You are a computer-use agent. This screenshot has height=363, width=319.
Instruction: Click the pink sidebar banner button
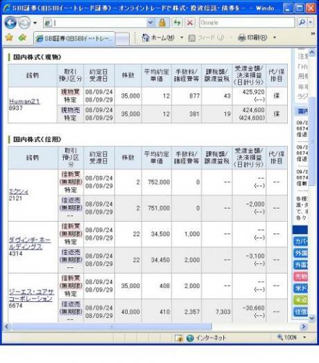point(301,276)
